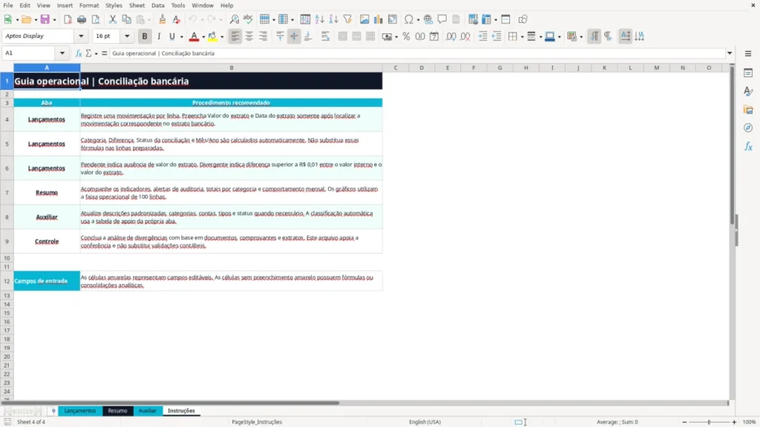This screenshot has height=427, width=760.
Task: Insert special character omega icon
Action: point(409,19)
